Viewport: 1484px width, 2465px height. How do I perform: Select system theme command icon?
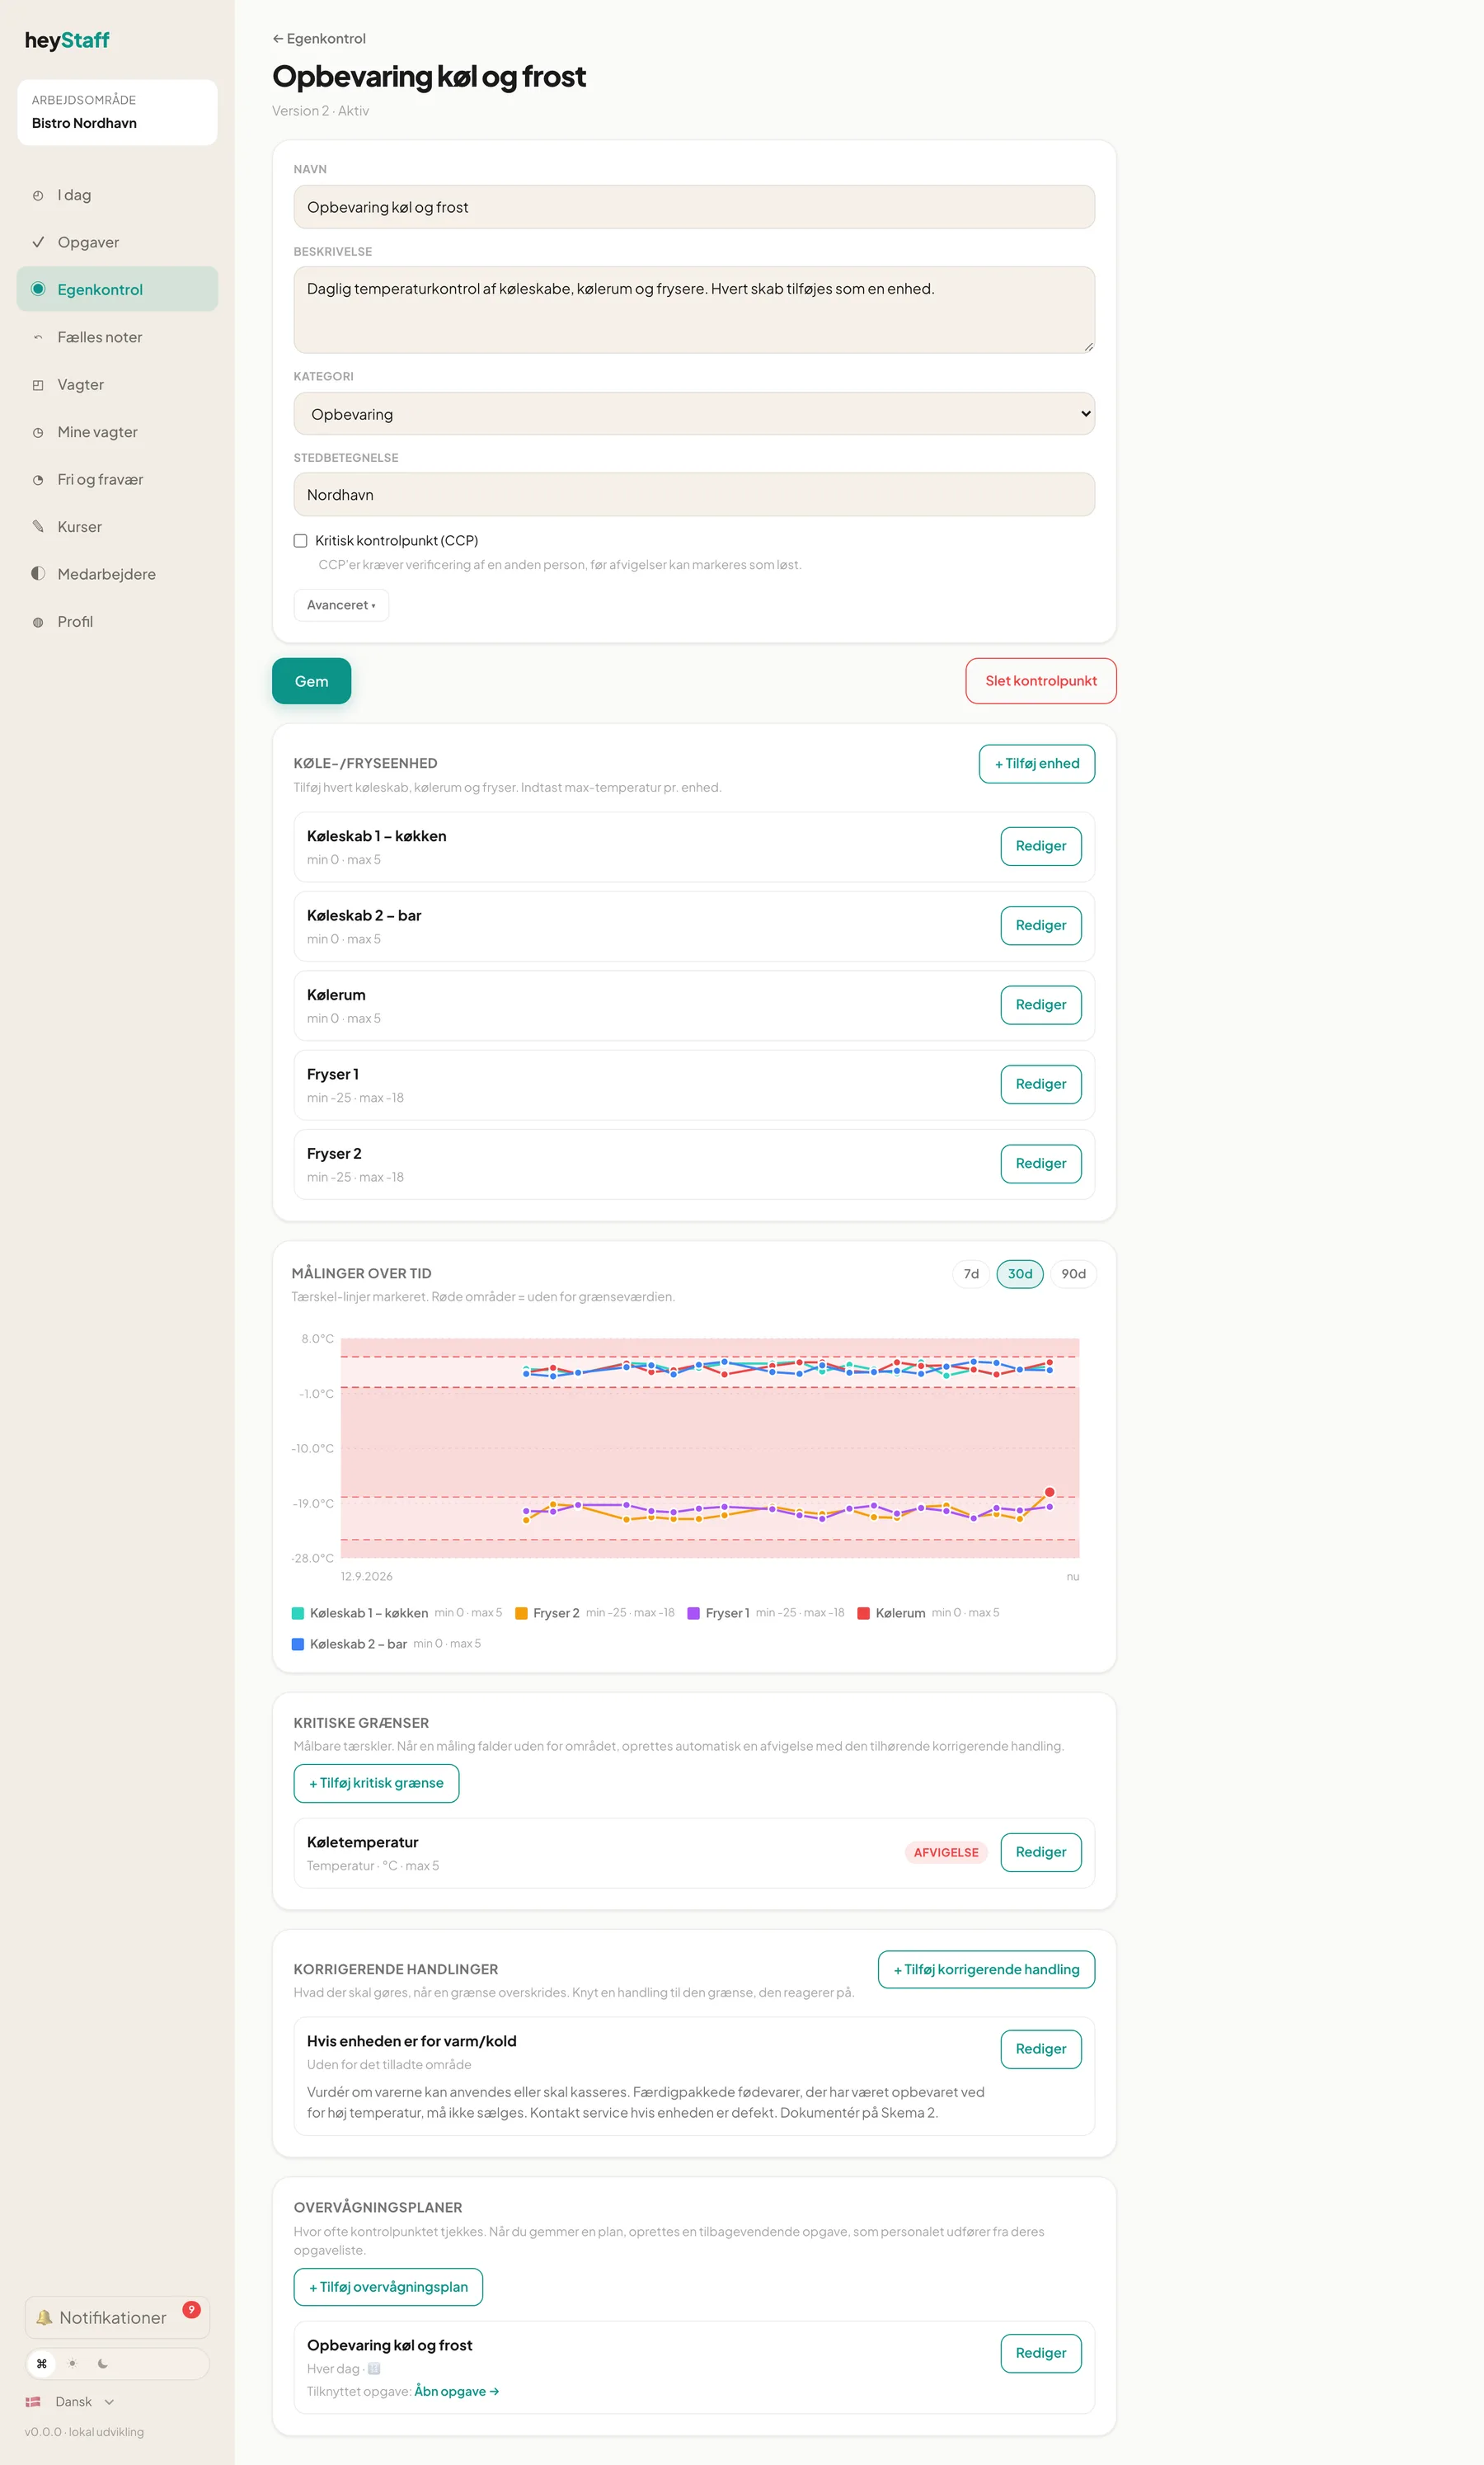pyautogui.click(x=42, y=2364)
